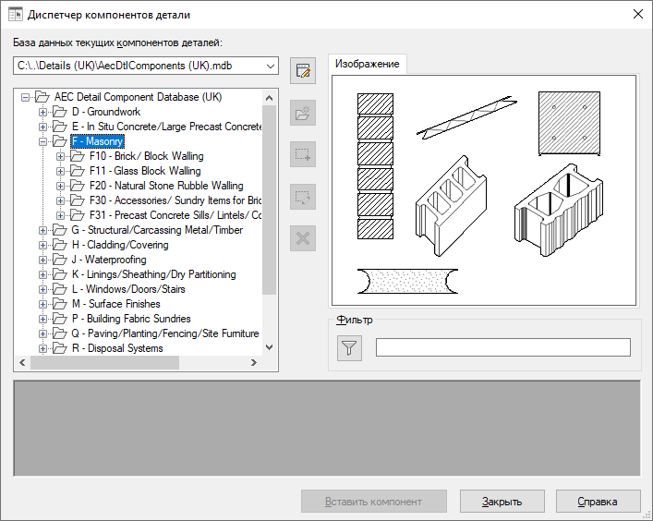Click the horizontal scrollbar thumb of tree
This screenshot has height=521, width=653.
(x=104, y=363)
